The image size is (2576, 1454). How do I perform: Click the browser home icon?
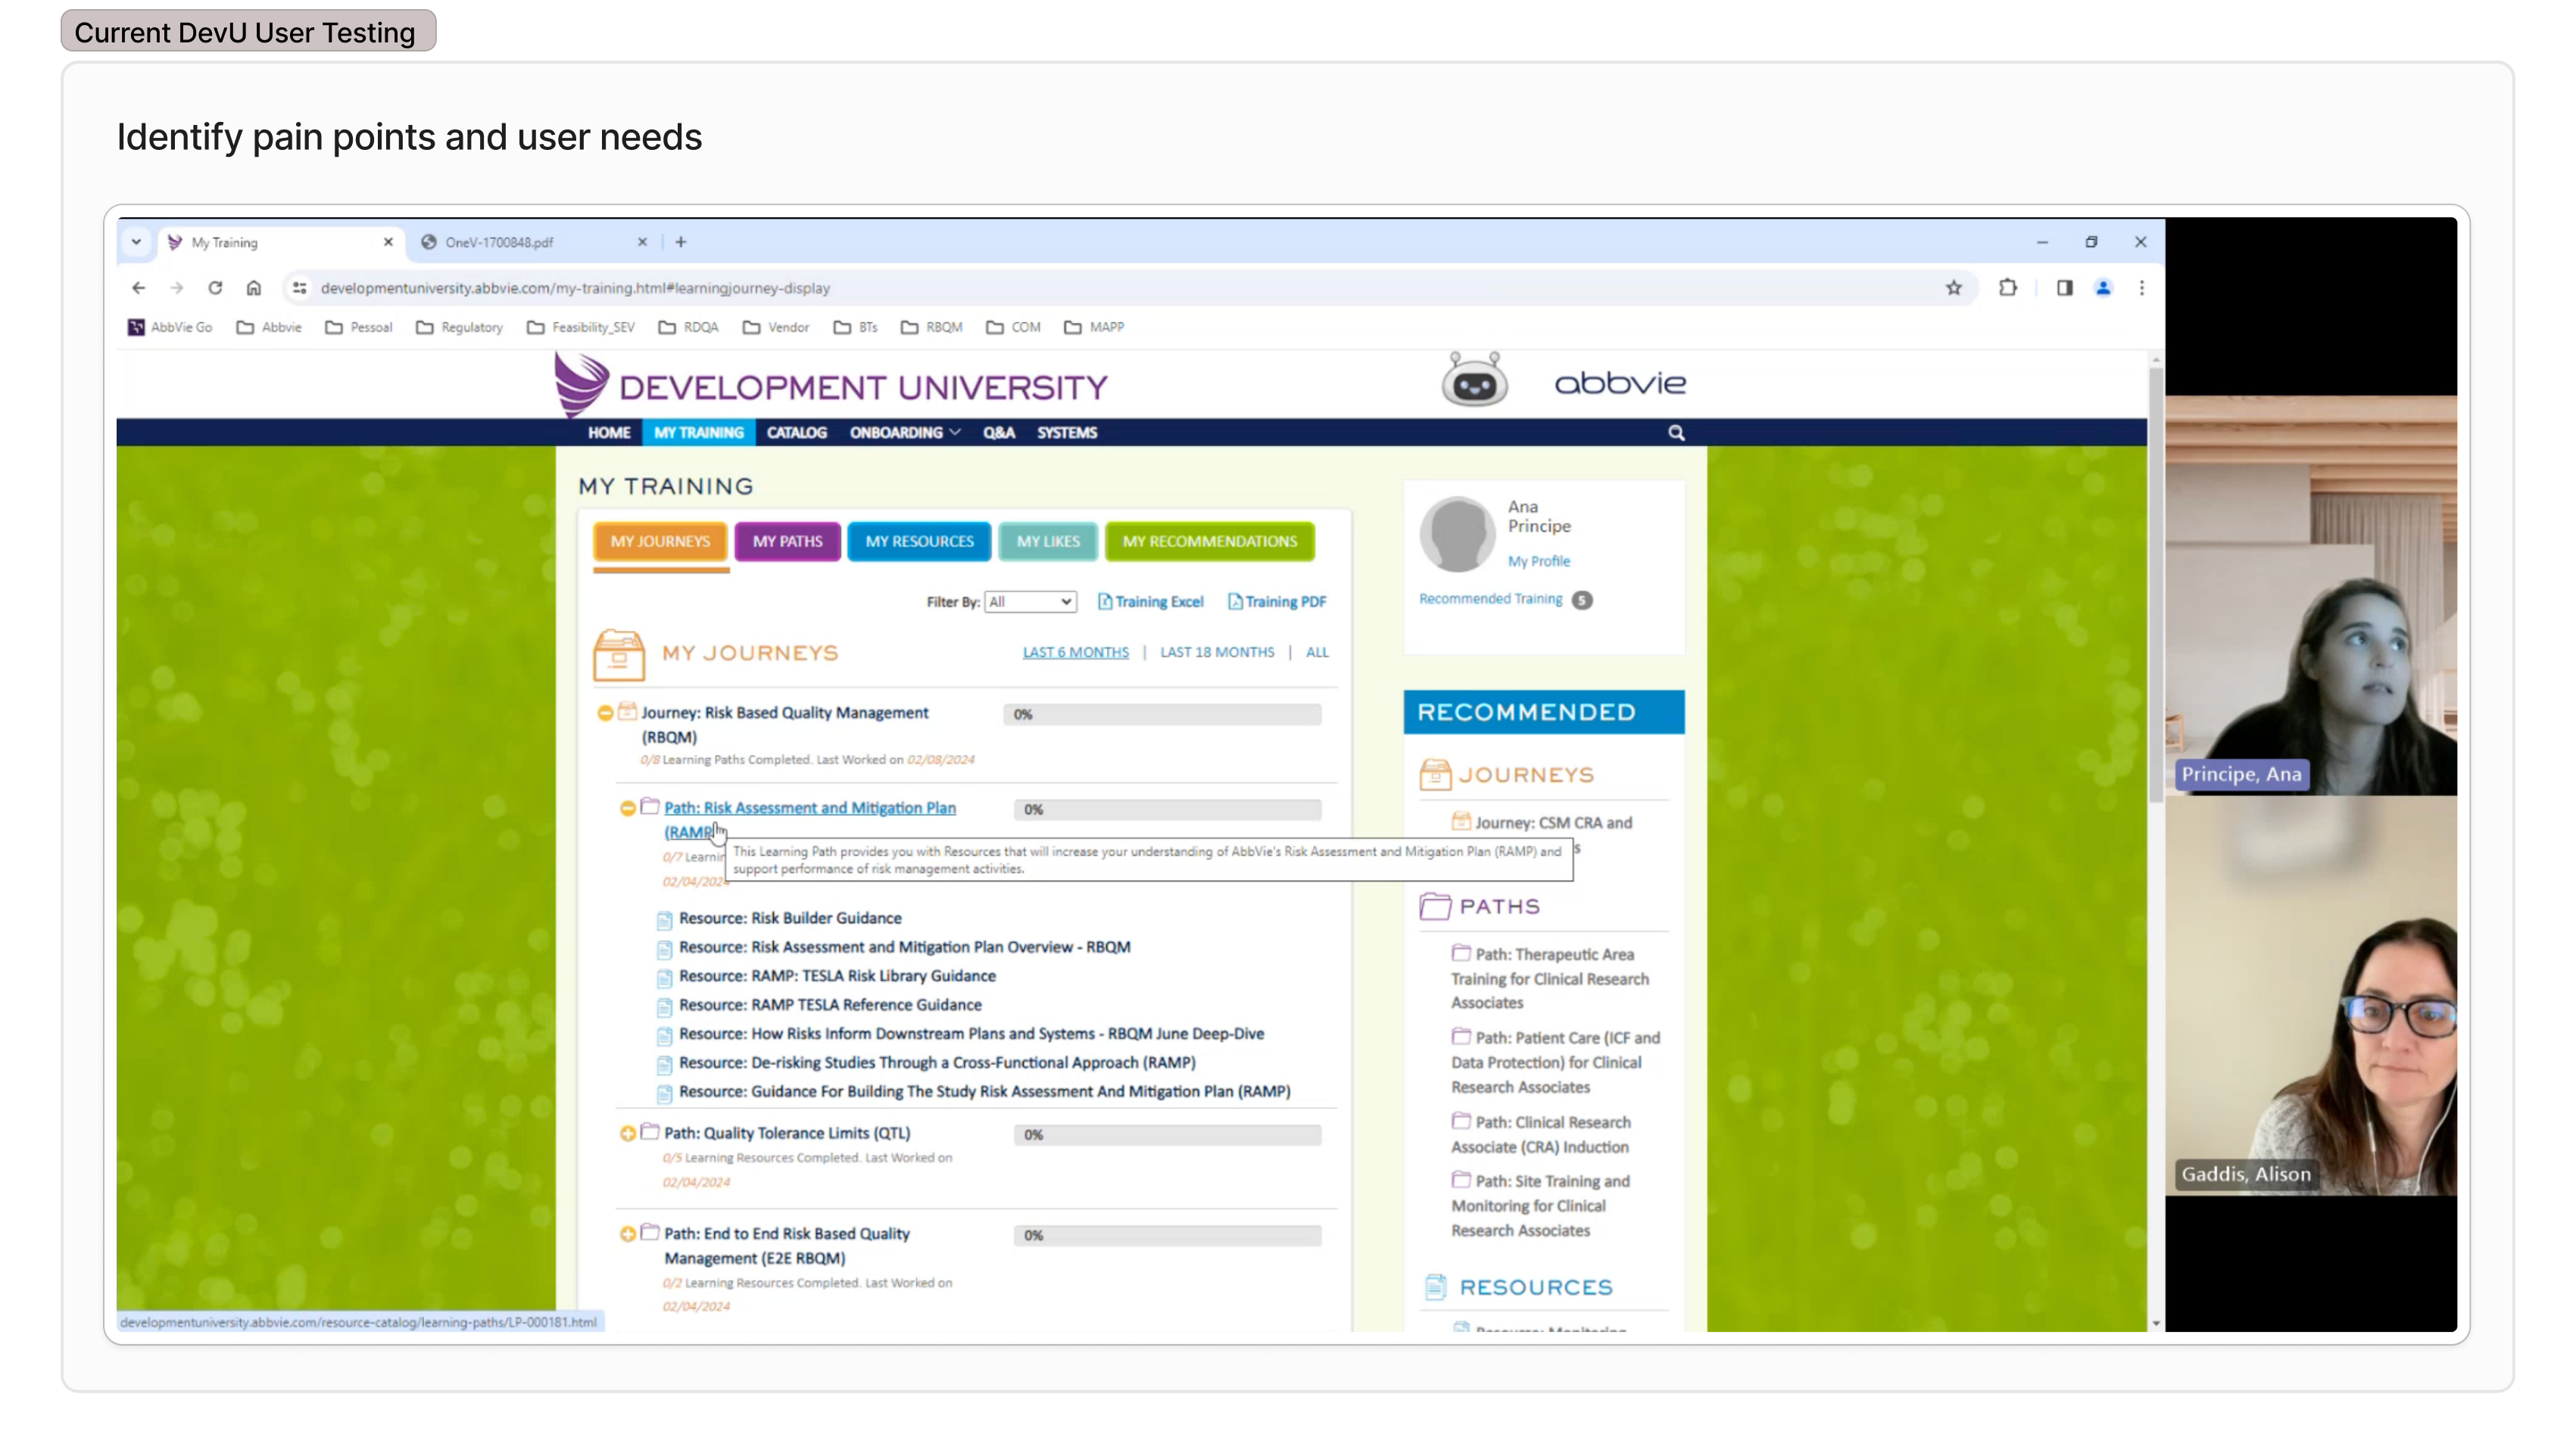tap(254, 288)
